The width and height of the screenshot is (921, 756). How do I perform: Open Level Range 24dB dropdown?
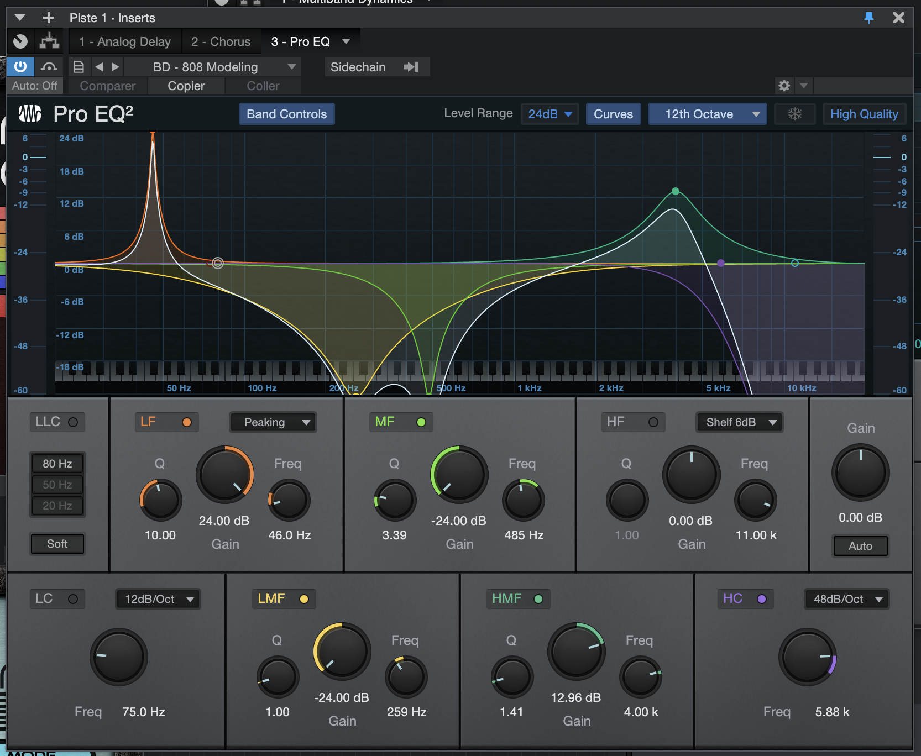point(550,114)
